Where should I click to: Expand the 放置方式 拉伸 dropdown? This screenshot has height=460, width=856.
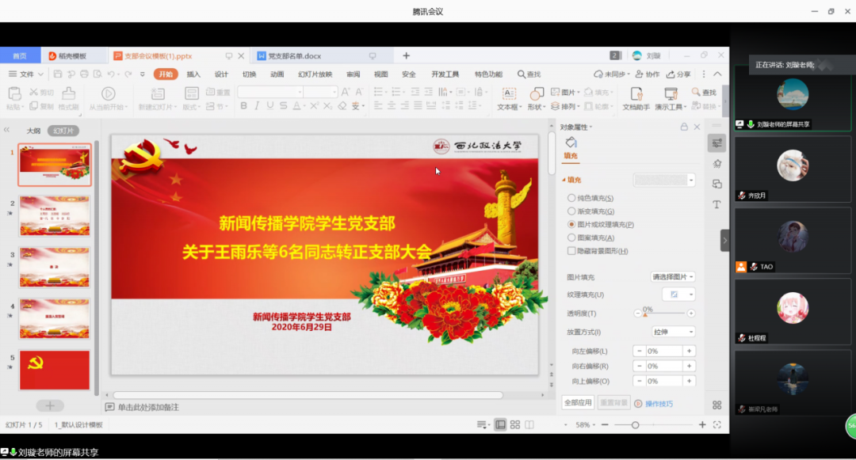click(673, 332)
